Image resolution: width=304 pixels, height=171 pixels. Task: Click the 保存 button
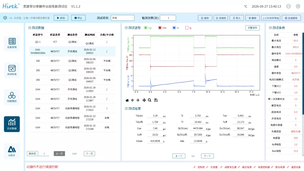tap(205, 18)
